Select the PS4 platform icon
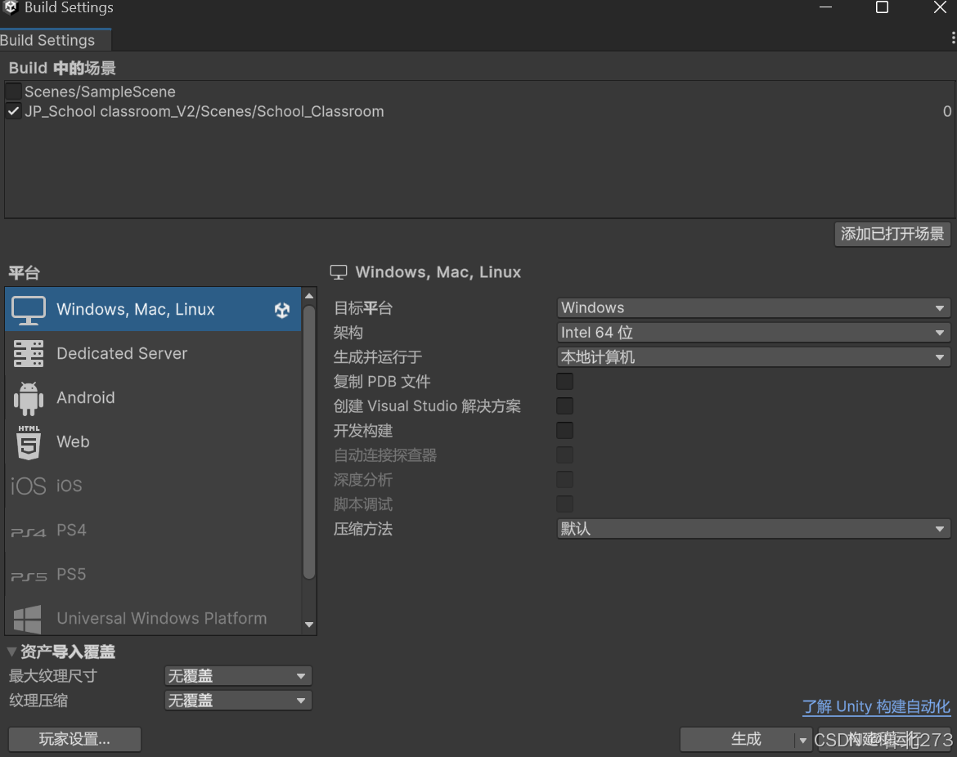 pyautogui.click(x=28, y=530)
